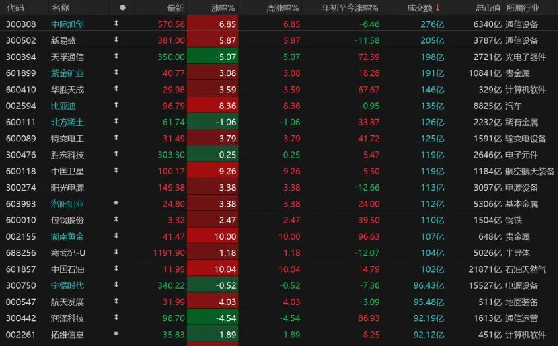Click the latest price 1191.90

(169, 253)
